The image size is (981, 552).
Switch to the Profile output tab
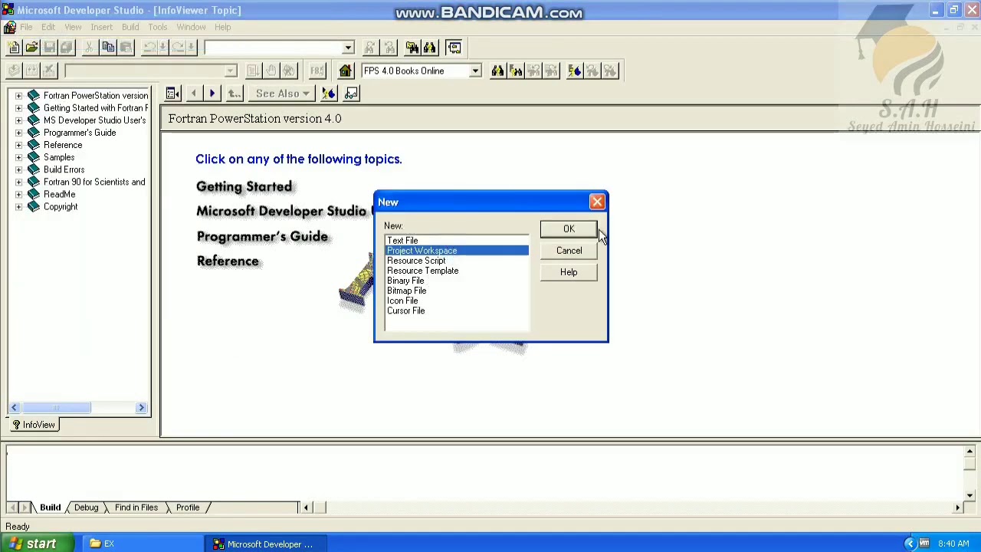(x=188, y=508)
